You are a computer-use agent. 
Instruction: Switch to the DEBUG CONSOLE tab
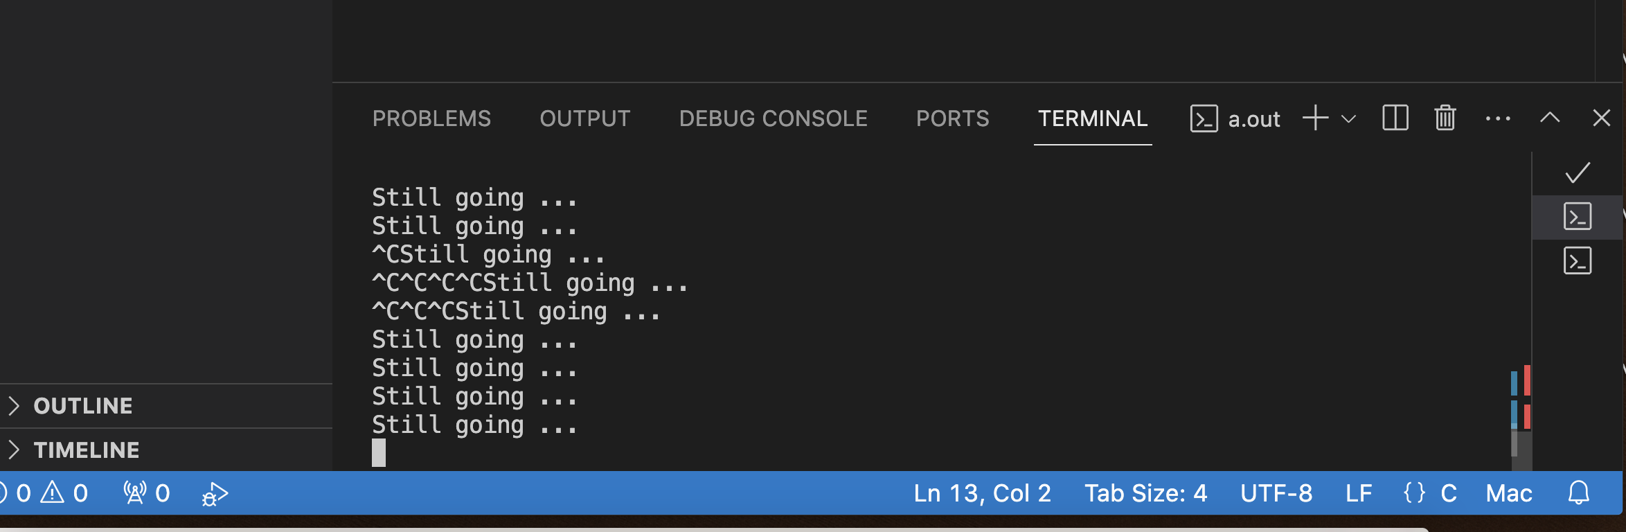point(773,118)
